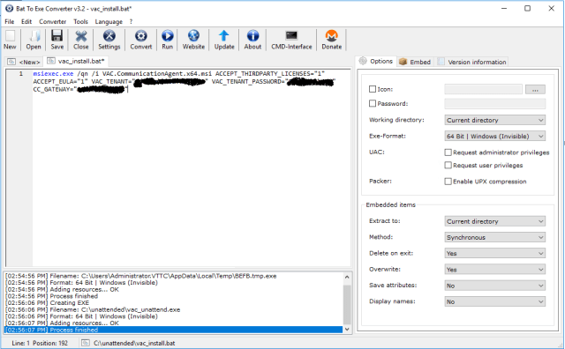This screenshot has width=565, height=349.
Task: Open the Exe-Format dropdown
Action: (494, 136)
